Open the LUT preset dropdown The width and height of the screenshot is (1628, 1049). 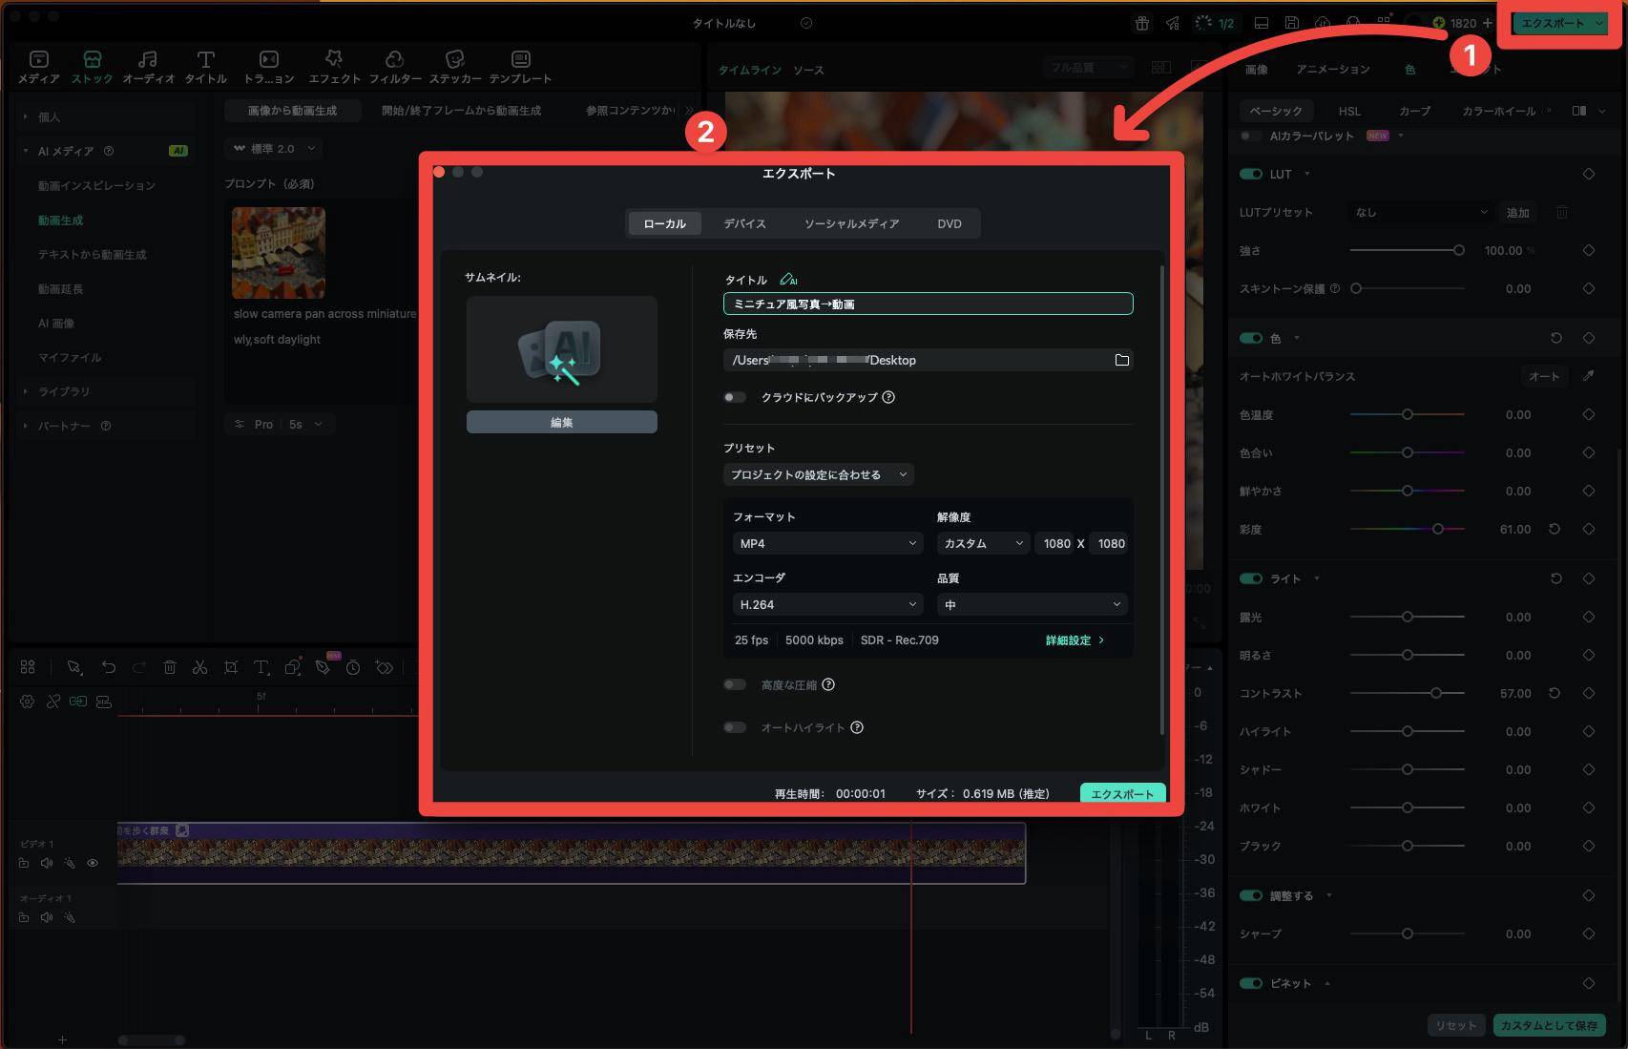pos(1421,212)
